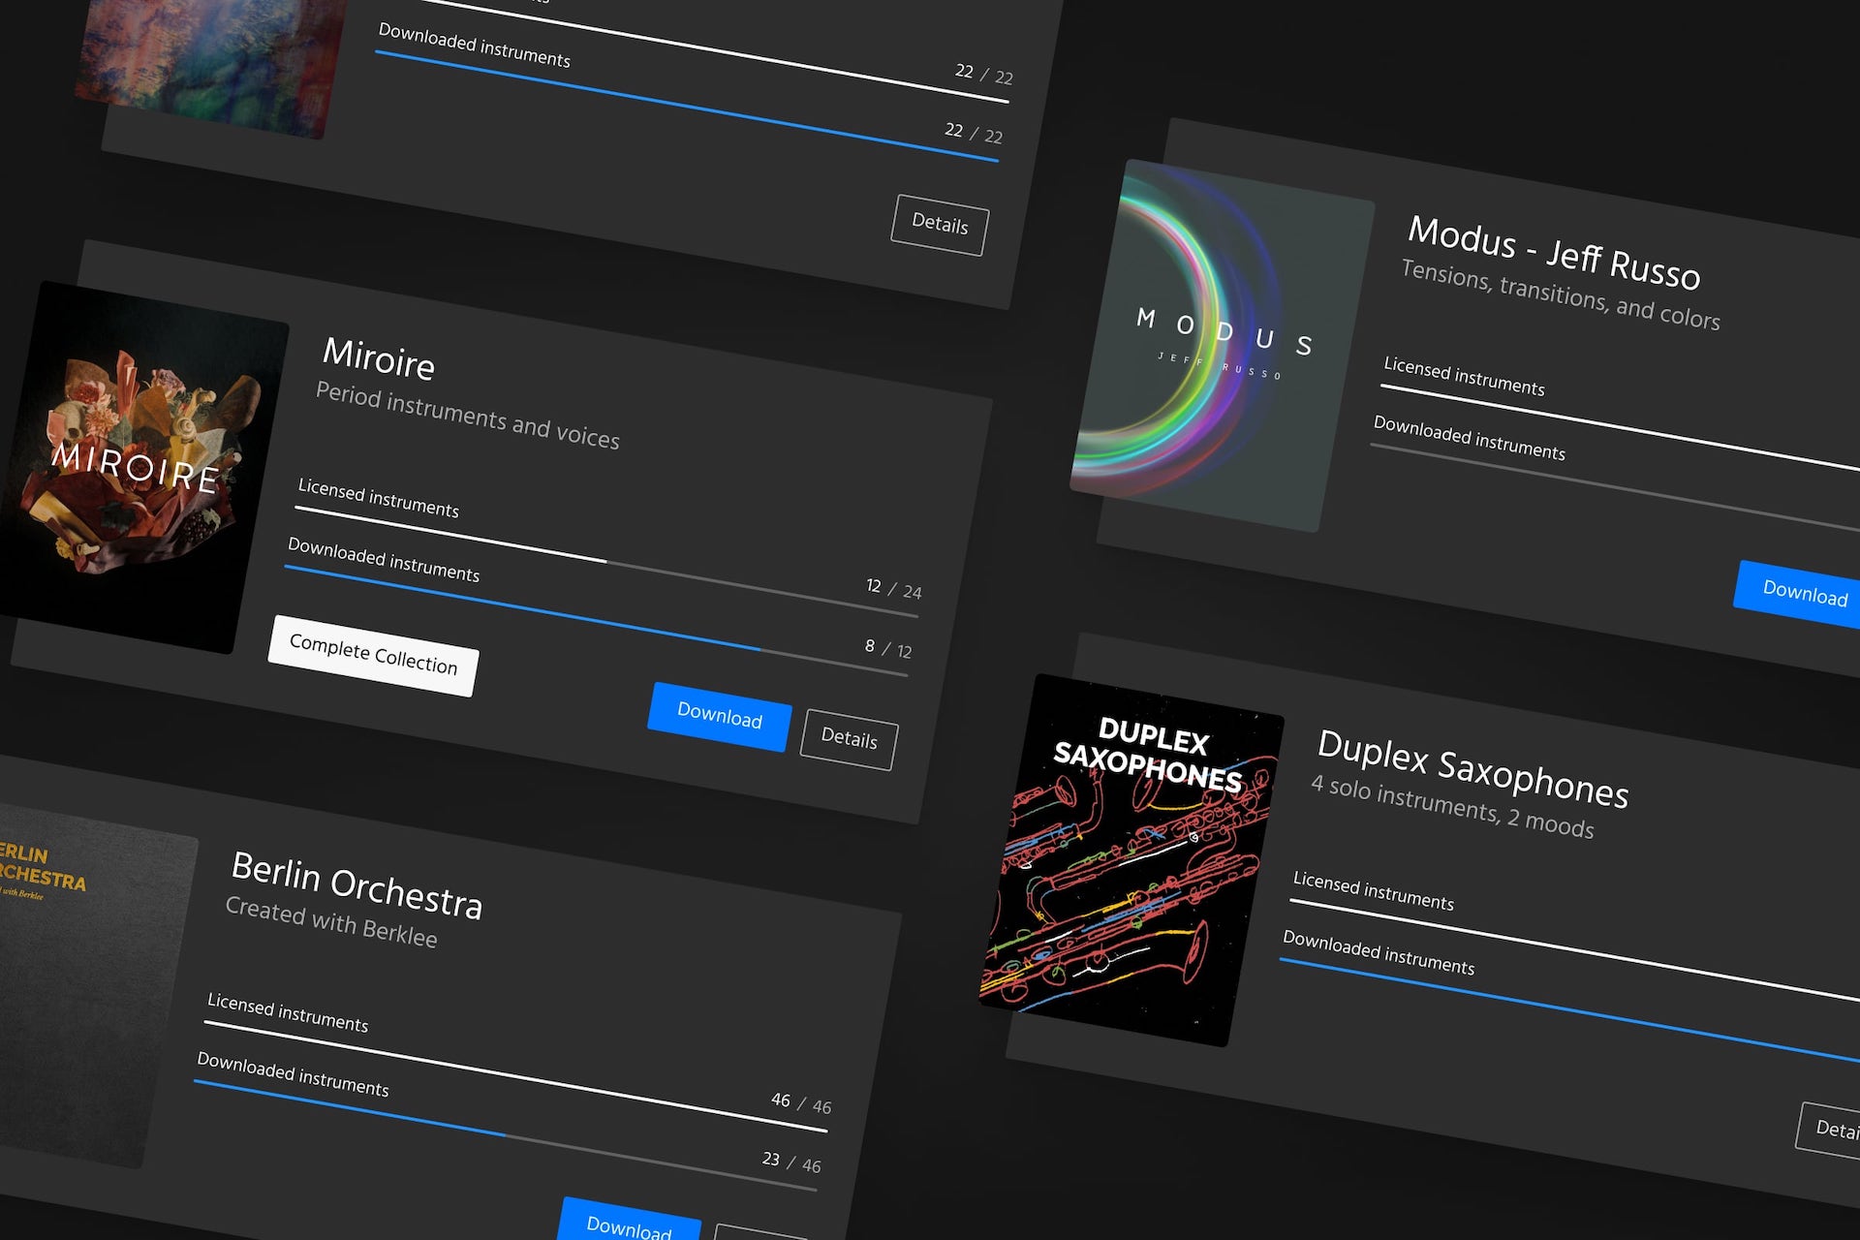
Task: Click the Modus Jeff Russo cover art
Action: [1221, 346]
